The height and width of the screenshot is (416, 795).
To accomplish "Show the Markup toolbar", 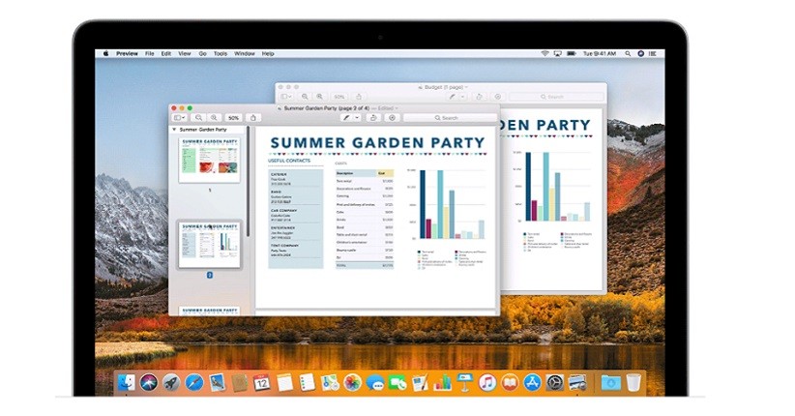I will click(x=392, y=118).
